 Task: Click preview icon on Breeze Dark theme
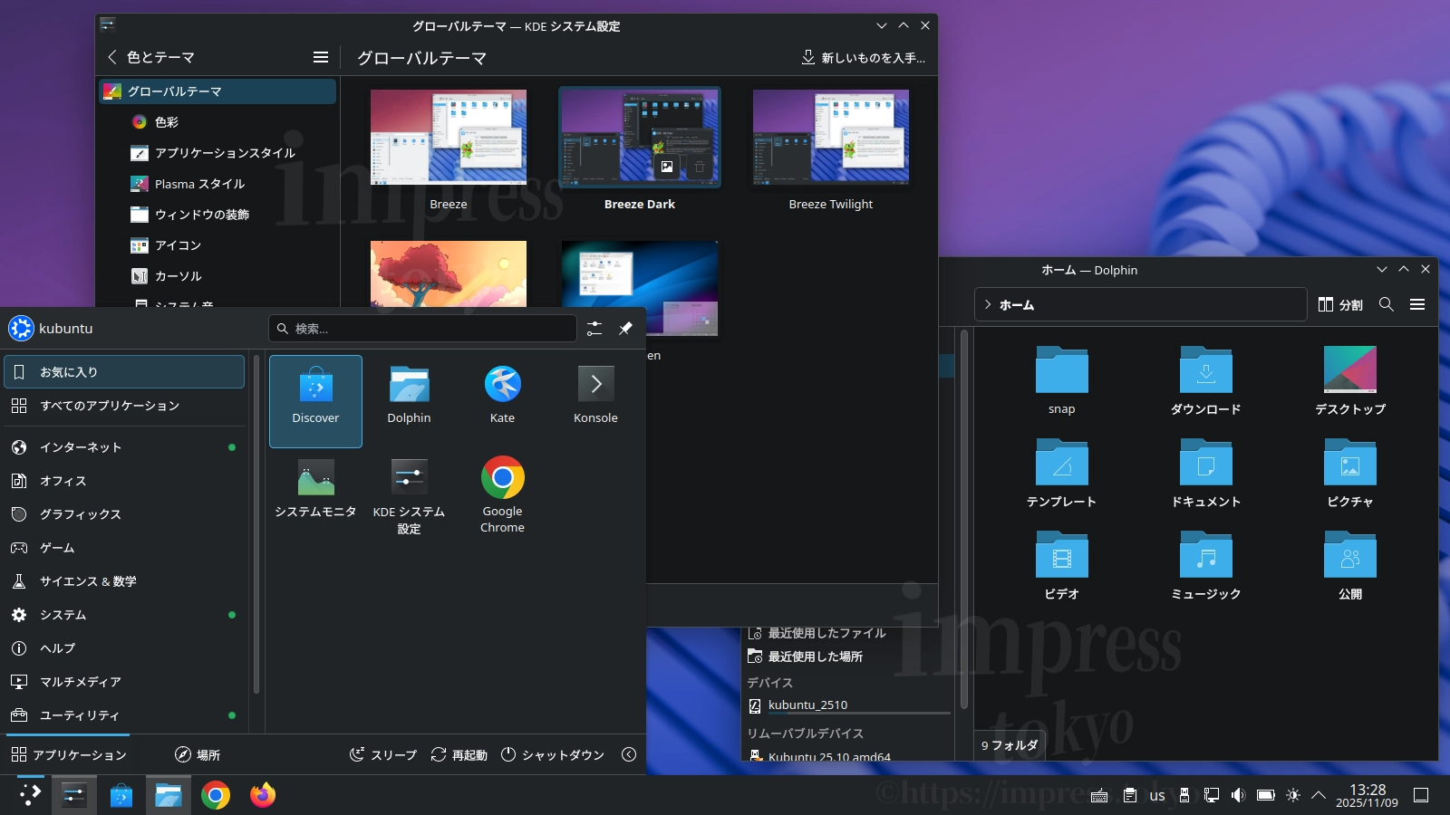[x=667, y=167]
